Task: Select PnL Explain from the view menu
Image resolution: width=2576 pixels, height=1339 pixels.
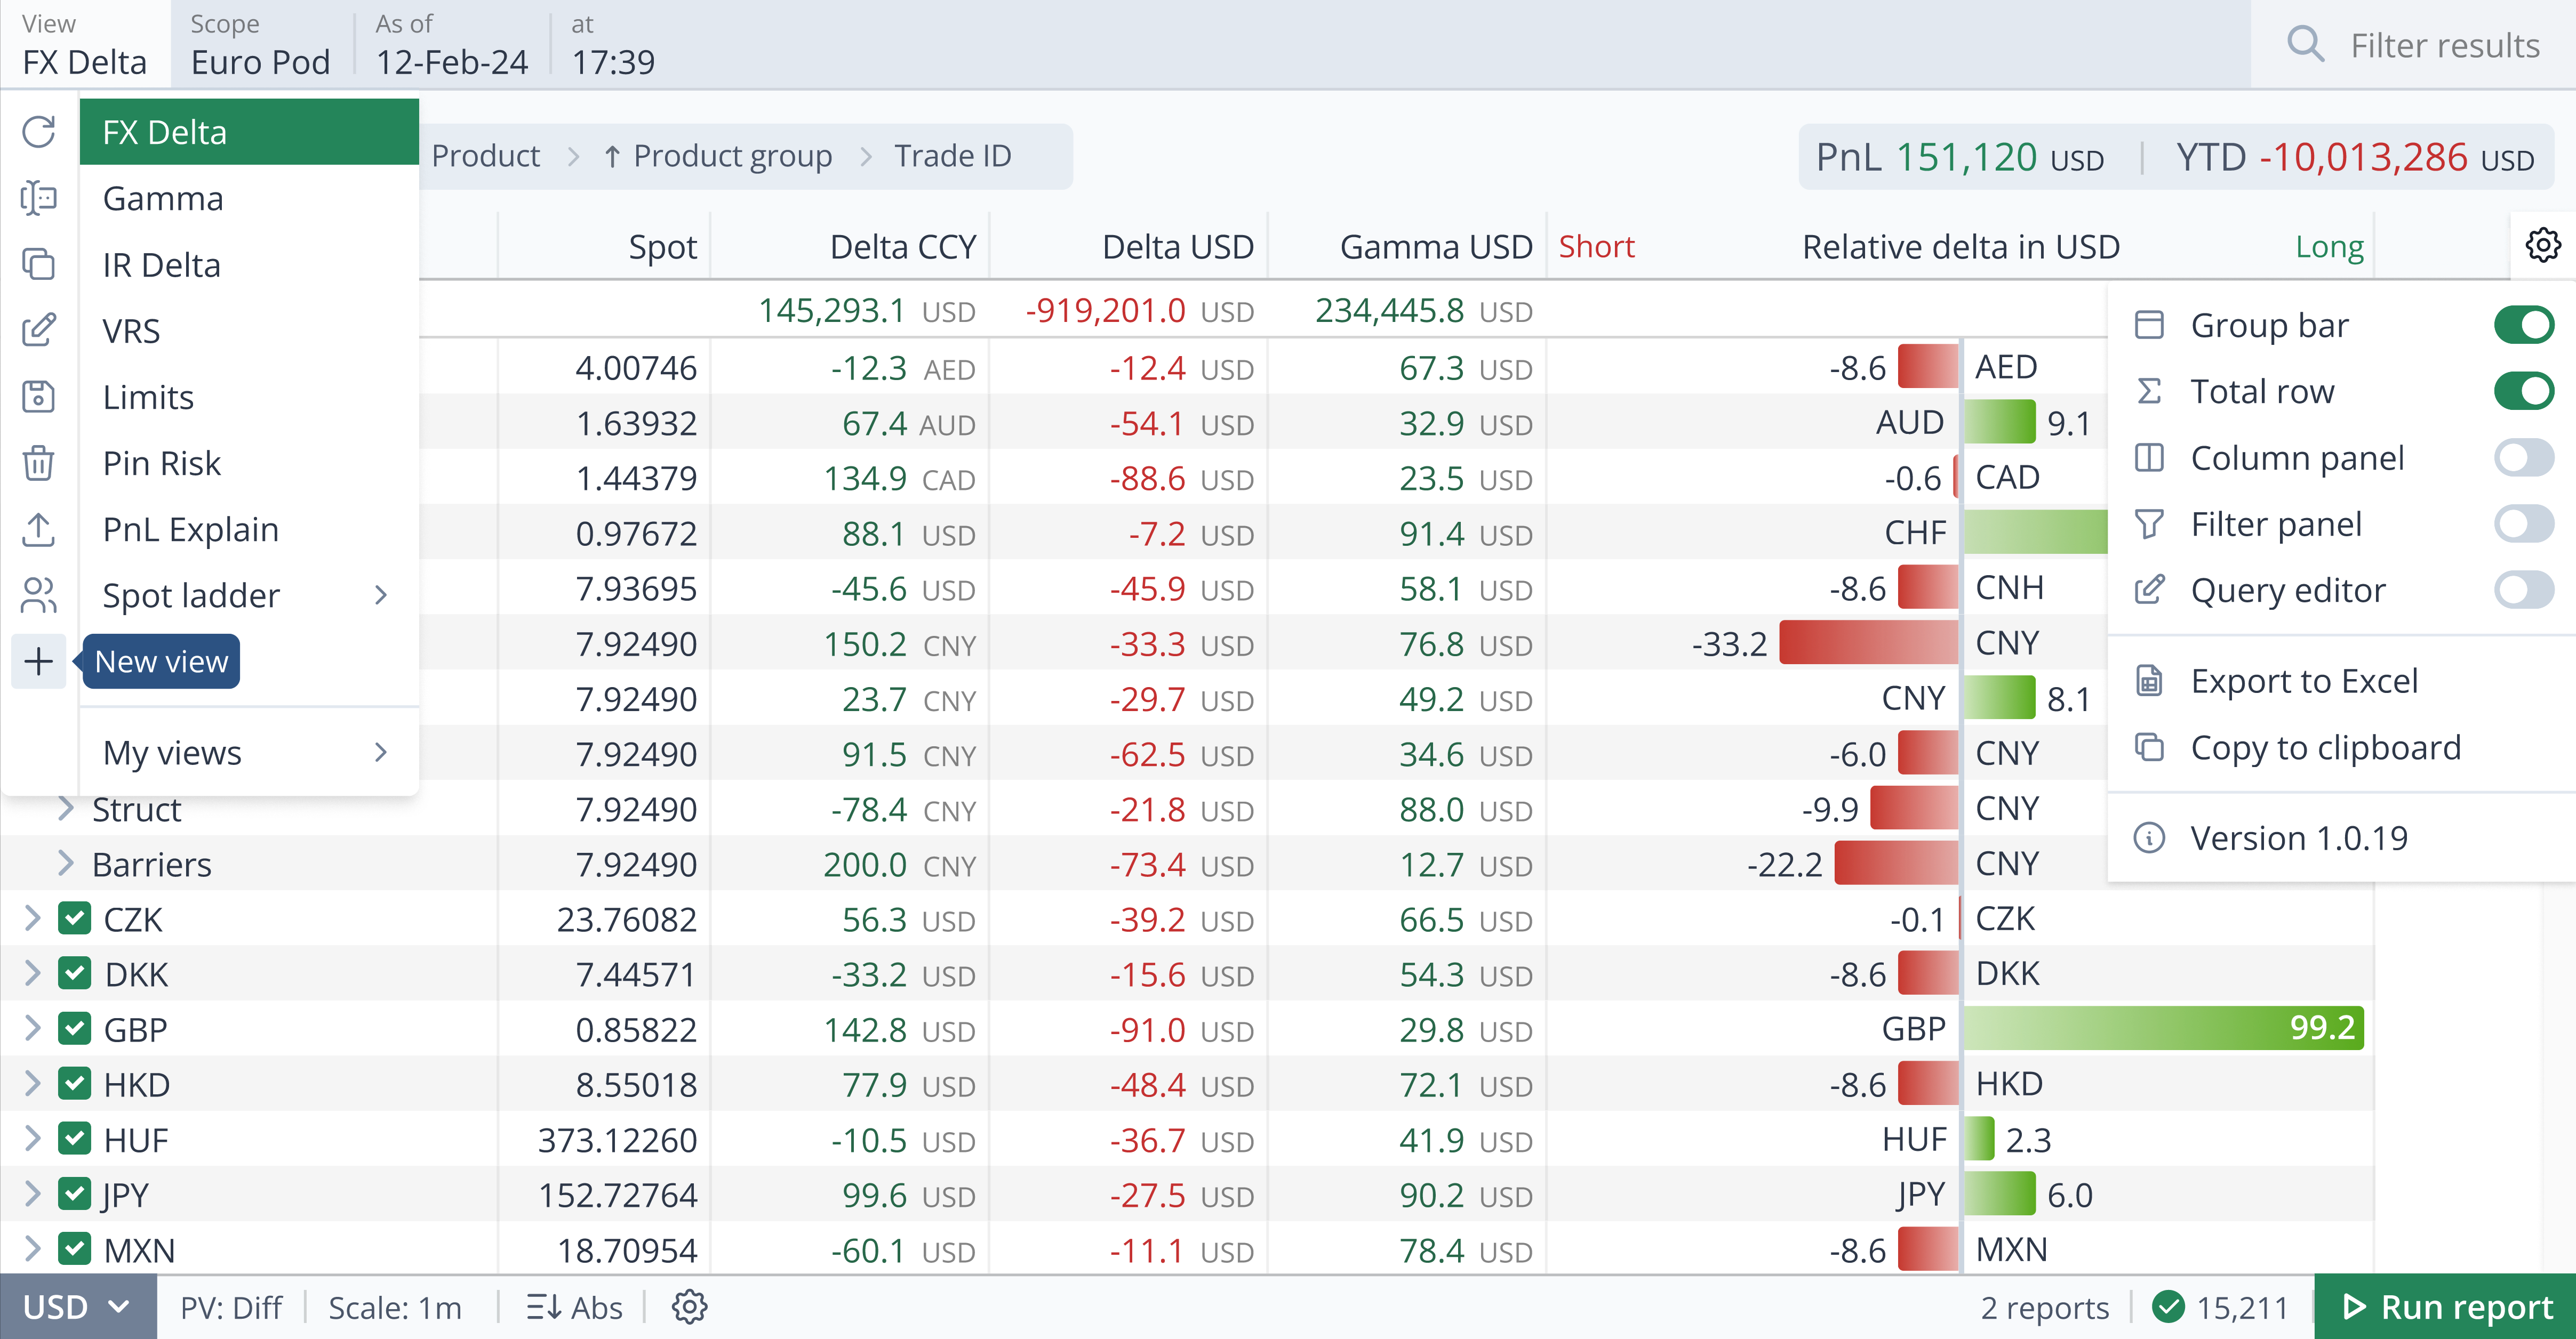Action: pyautogui.click(x=191, y=529)
